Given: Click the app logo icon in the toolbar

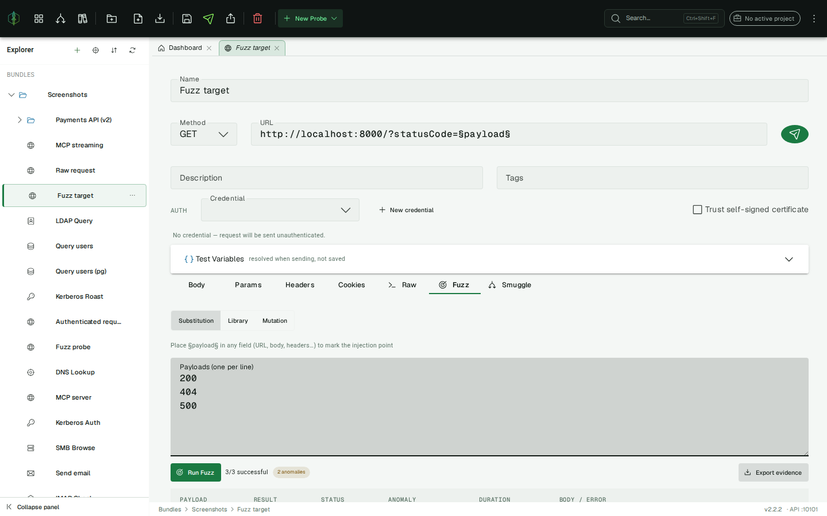Looking at the screenshot, I should click(x=14, y=18).
